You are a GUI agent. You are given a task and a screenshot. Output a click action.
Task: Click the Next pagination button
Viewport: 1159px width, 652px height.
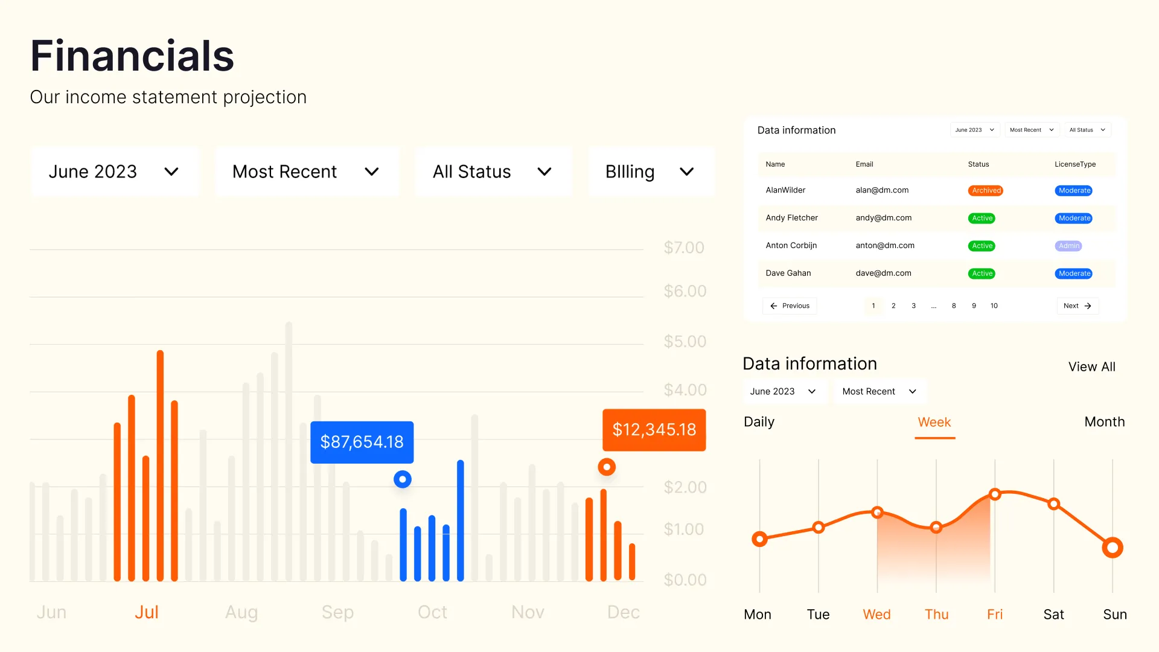[x=1078, y=306]
